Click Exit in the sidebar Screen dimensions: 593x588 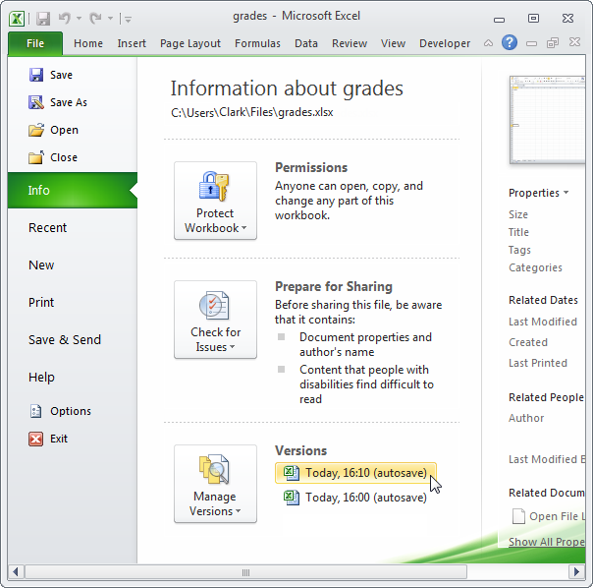(x=48, y=439)
